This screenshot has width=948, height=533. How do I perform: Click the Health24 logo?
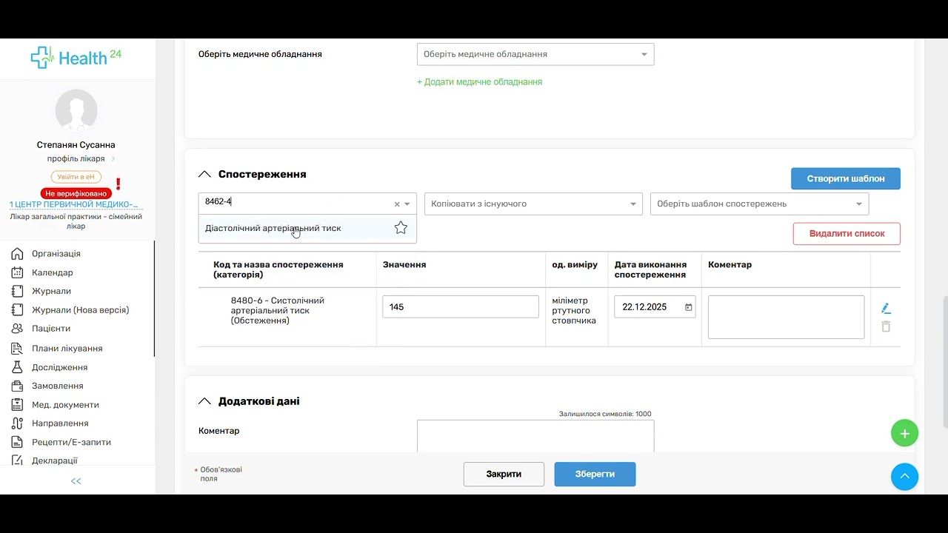coord(76,58)
